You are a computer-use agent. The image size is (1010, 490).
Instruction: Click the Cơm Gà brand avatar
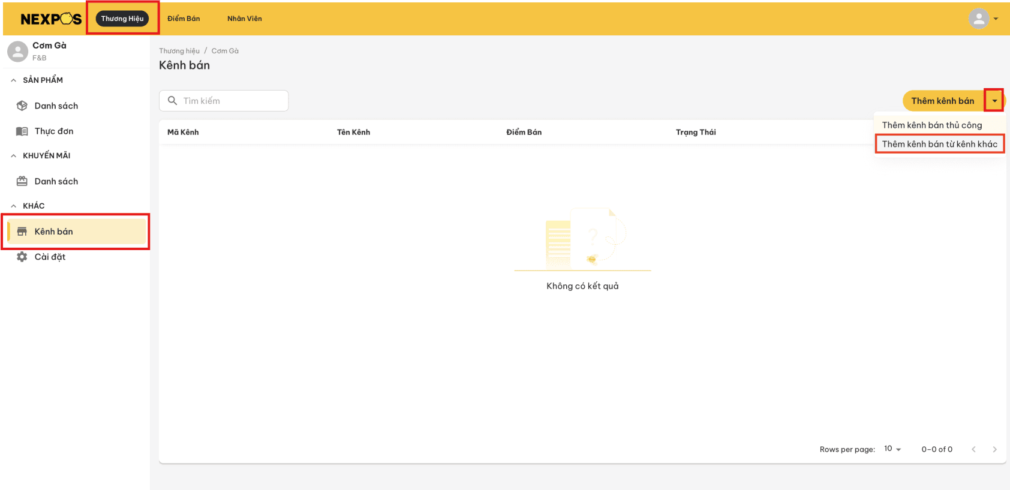(x=18, y=52)
